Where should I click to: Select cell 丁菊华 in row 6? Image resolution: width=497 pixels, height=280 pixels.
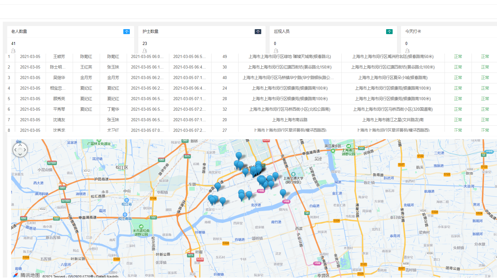(x=113, y=109)
